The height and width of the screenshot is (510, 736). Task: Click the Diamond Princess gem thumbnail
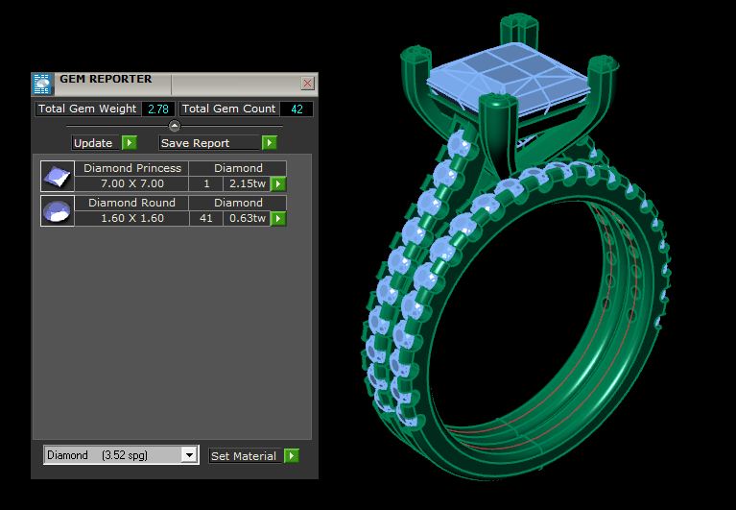pos(57,177)
